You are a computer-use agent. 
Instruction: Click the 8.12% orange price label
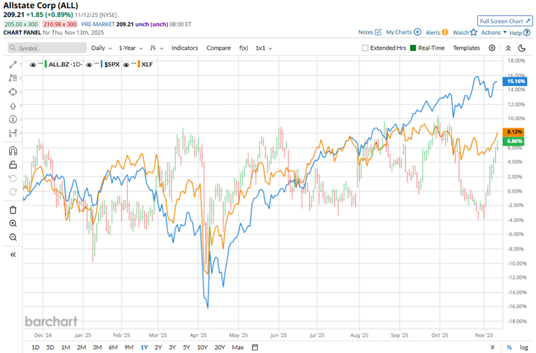514,132
